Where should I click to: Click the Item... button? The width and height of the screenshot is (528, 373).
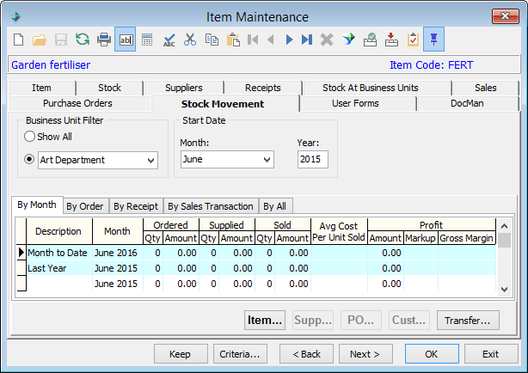click(265, 321)
